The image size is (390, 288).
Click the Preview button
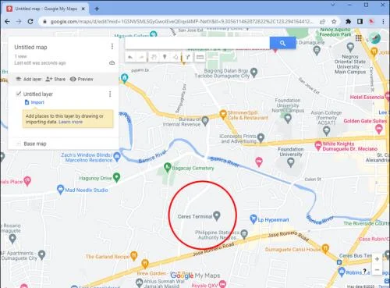click(x=81, y=79)
